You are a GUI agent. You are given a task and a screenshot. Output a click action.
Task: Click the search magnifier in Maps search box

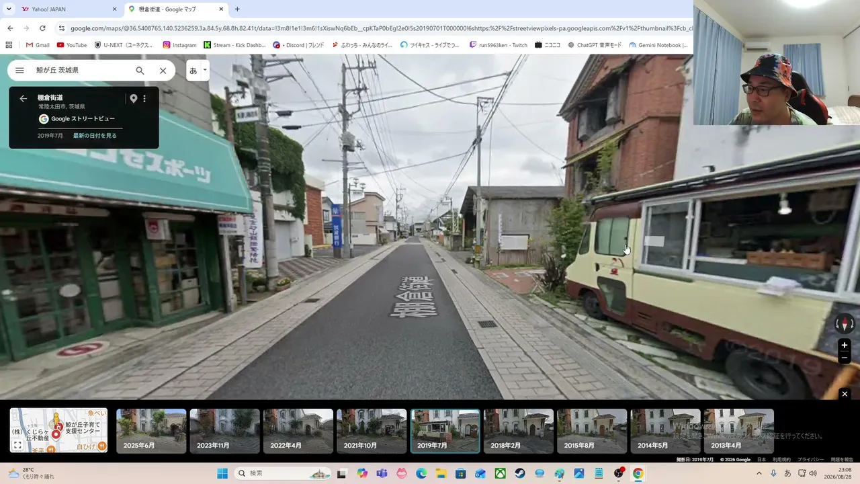(x=140, y=71)
